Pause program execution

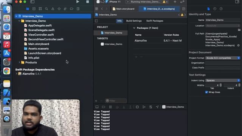point(110,107)
